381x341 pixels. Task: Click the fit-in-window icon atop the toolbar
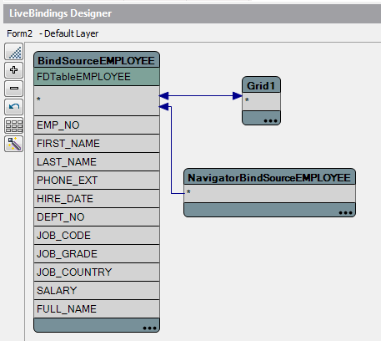pos(14,52)
